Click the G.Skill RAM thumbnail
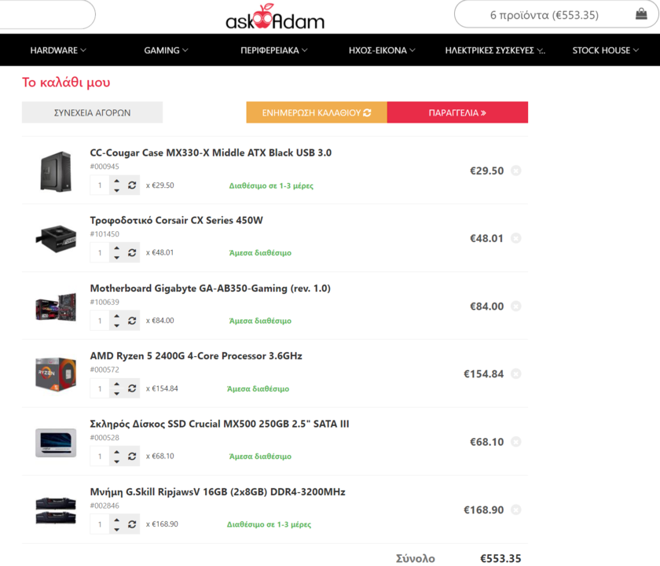 (56, 510)
